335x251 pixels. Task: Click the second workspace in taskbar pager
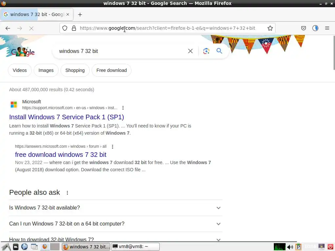pyautogui.click(x=55, y=247)
